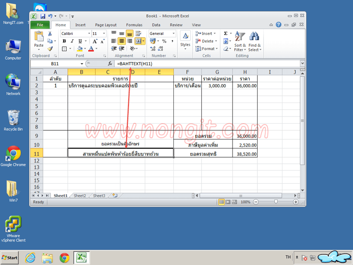This screenshot has width=353, height=265.
Task: Toggle italic formatting in the Font group
Action: click(71, 41)
